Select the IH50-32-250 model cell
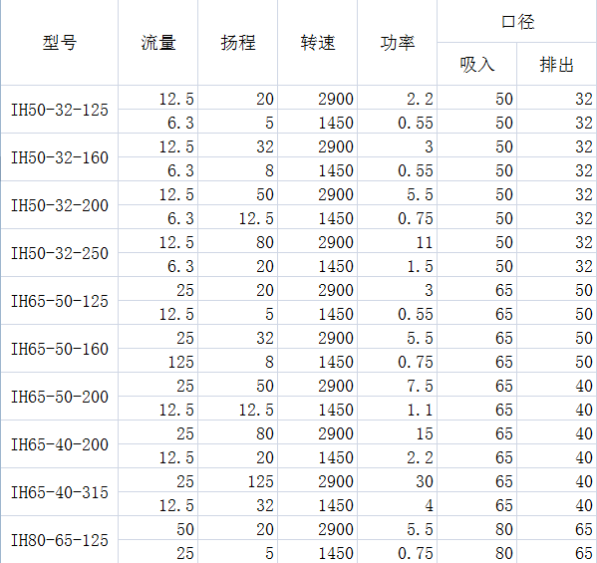 60,253
